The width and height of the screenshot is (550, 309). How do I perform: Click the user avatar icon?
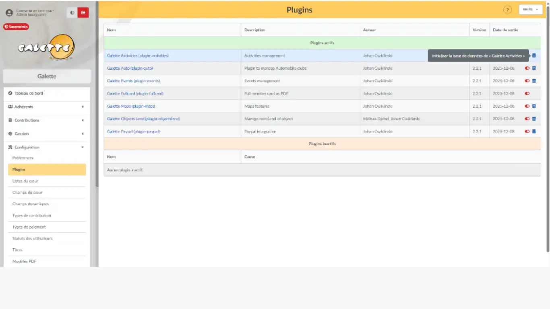[x=9, y=13]
